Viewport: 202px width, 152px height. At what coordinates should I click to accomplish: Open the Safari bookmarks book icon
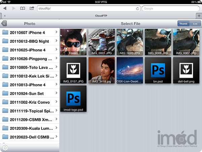point(23,8)
